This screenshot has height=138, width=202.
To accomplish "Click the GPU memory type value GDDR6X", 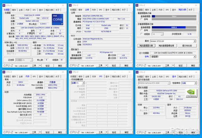I will (x=188, y=110).
